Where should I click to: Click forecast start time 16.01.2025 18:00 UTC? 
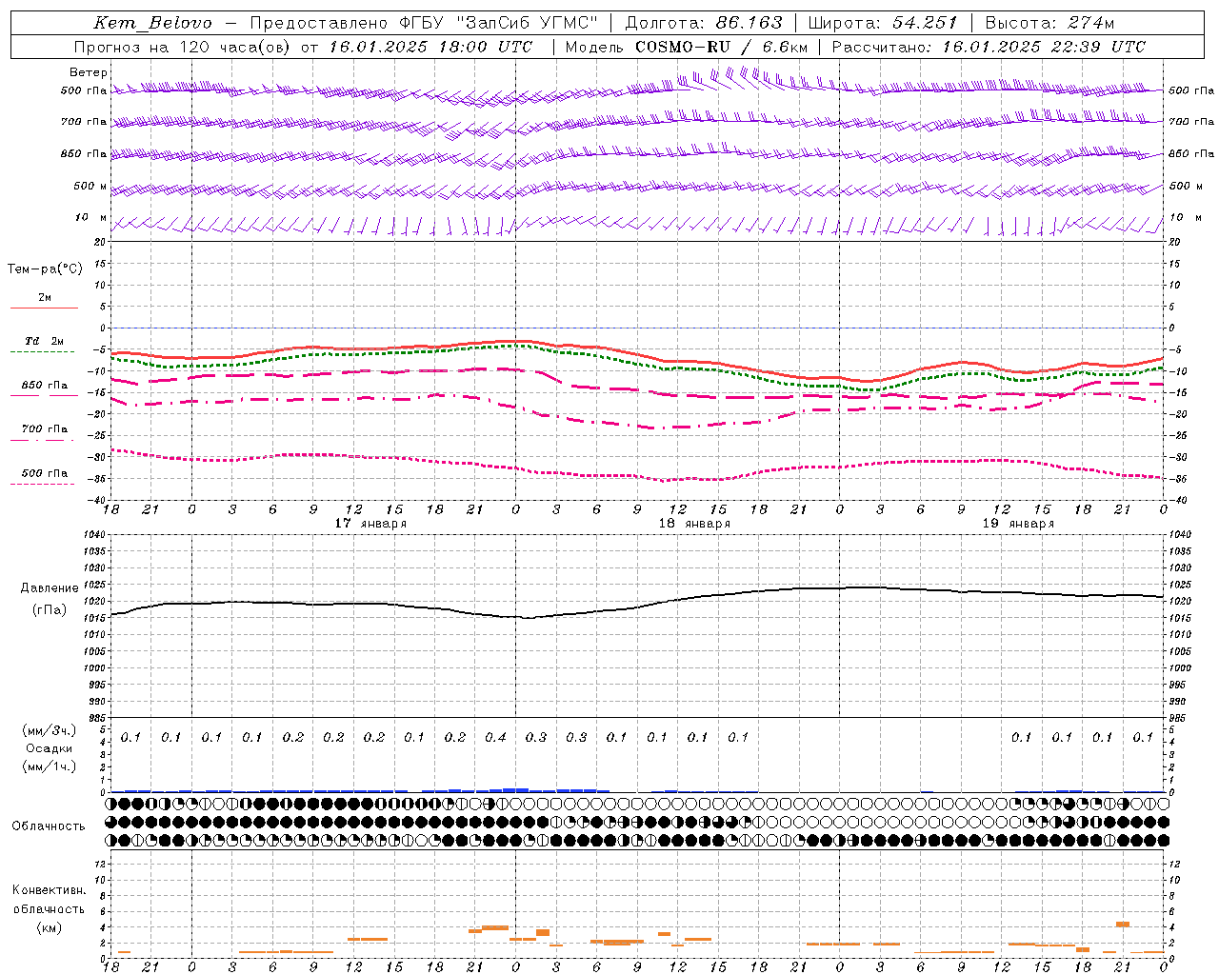(431, 47)
